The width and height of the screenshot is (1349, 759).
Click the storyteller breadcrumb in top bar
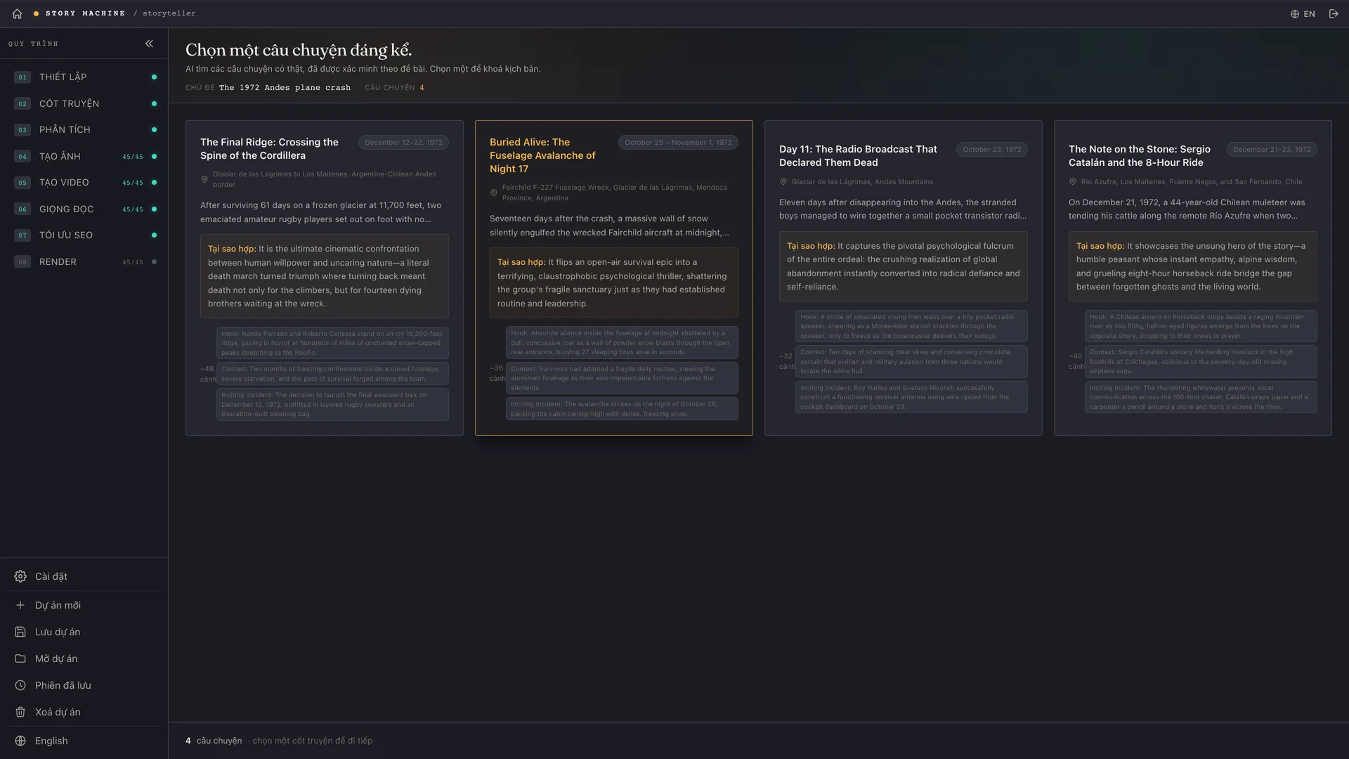(x=169, y=13)
